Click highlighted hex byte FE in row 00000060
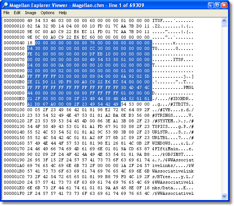Screen dimensions: 234x206 pos(30,54)
